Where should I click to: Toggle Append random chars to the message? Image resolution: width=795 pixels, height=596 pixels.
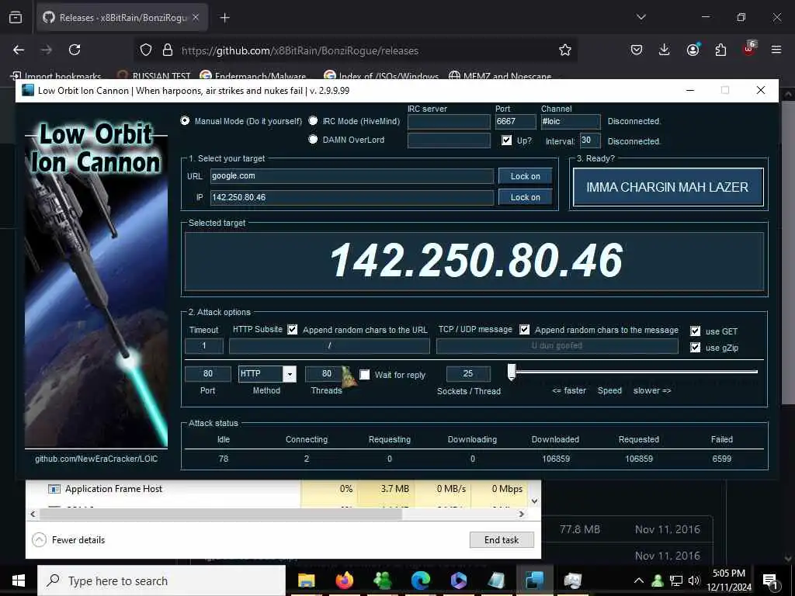point(525,329)
